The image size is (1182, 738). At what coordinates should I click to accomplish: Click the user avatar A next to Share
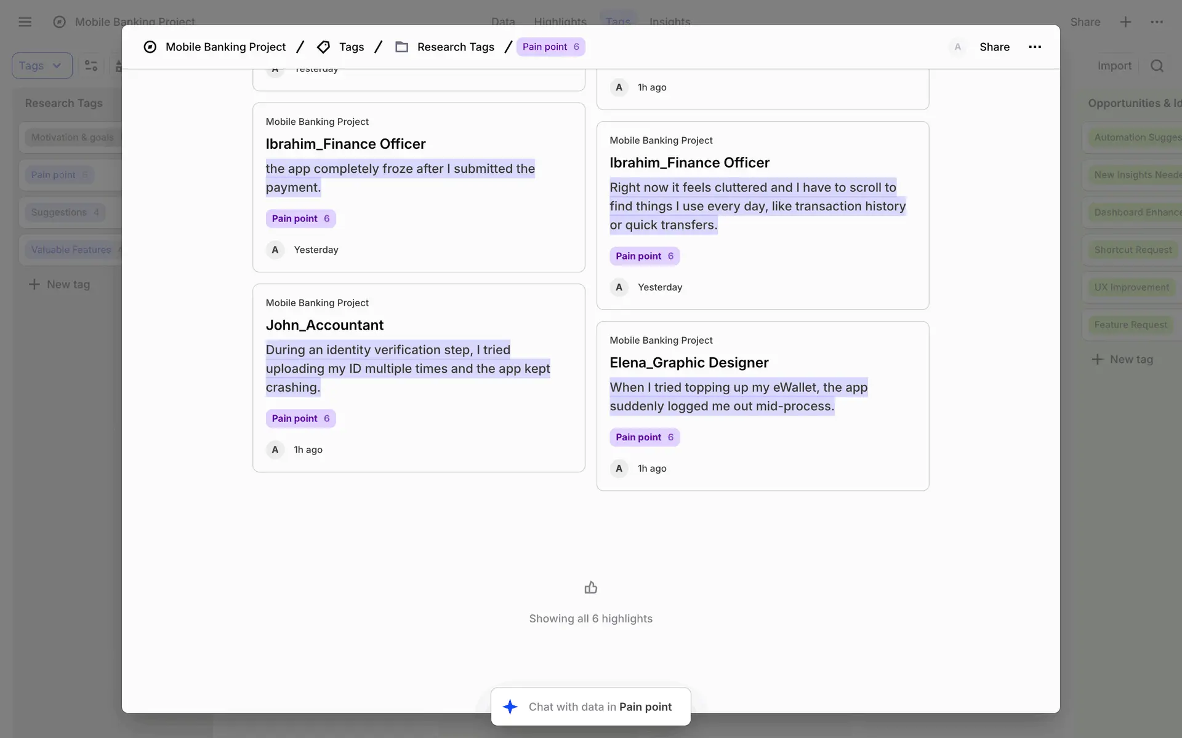click(x=957, y=47)
